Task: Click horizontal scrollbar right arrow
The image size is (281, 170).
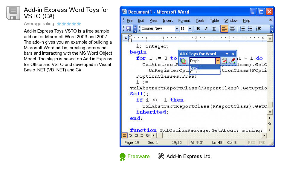Action: point(264,135)
